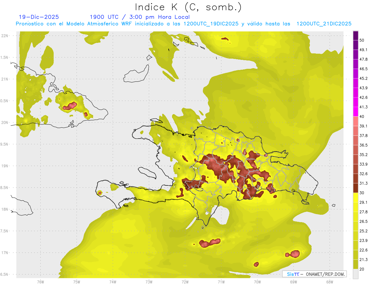Viewport: 370px width, 286px height.
Task: Click the "8.5N" latitude label
Action: pos(5,188)
